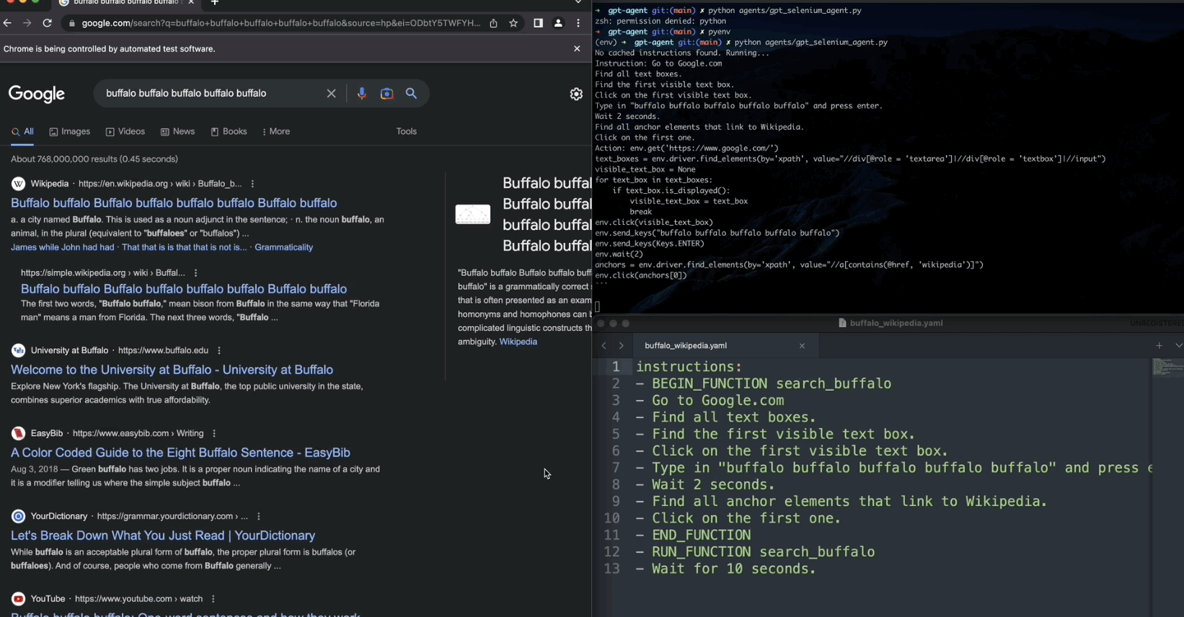The width and height of the screenshot is (1184, 617).
Task: Open Chrome side panel icon
Action: [538, 23]
